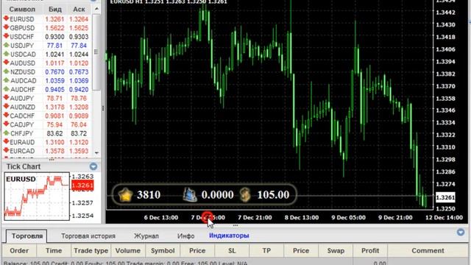Viewport: 471px width, 265px height.
Task: Select the AUDCHF symbol row
Action: [x=46, y=89]
